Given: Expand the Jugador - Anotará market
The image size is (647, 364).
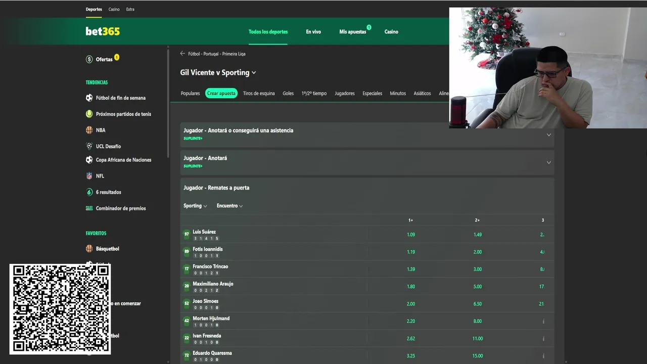Looking at the screenshot, I should 367,162.
